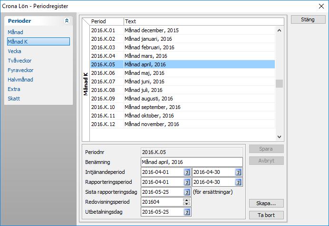Select Vecka period type
This screenshot has width=329, height=226.
pos(14,51)
